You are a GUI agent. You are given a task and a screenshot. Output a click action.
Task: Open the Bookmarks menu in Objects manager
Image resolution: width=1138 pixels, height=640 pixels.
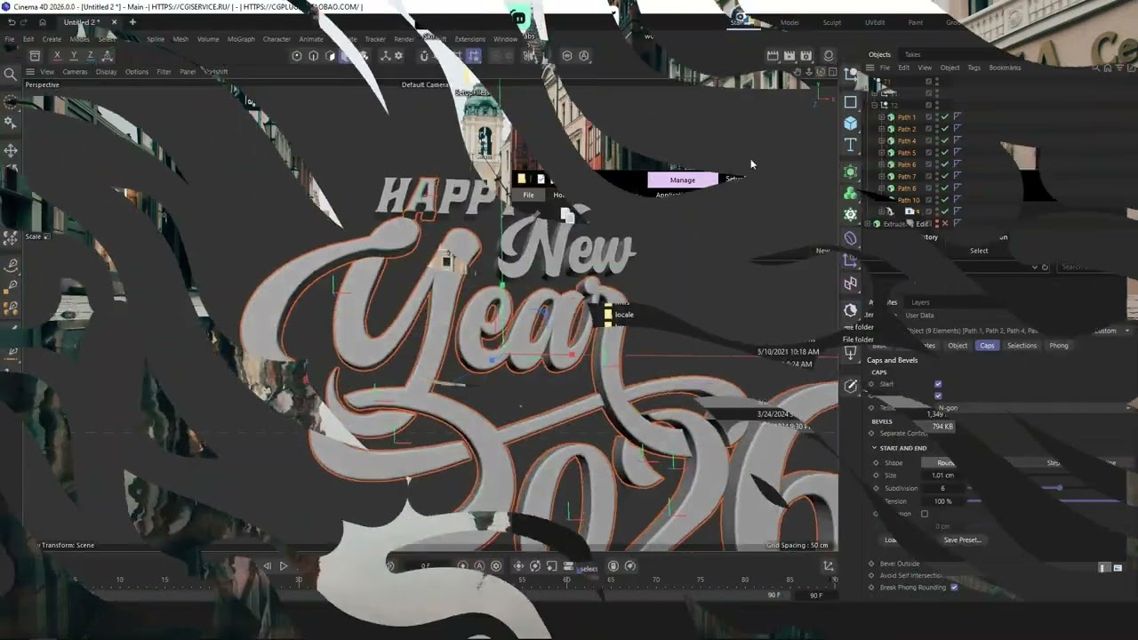tap(1005, 68)
